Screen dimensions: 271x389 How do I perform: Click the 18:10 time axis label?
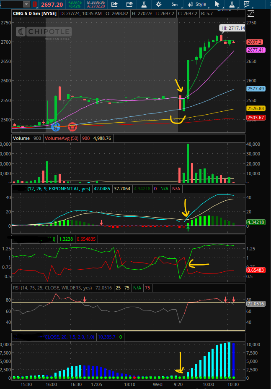(129, 384)
